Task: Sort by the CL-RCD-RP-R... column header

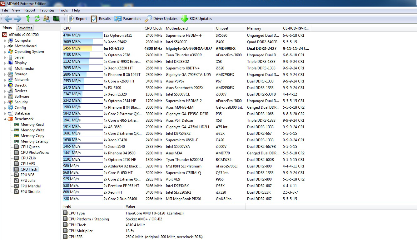Action: 295,28
